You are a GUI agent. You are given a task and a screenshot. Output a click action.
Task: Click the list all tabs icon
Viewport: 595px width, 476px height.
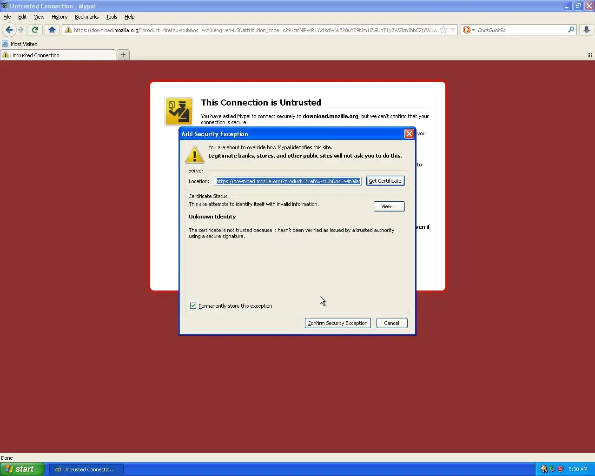tap(590, 55)
